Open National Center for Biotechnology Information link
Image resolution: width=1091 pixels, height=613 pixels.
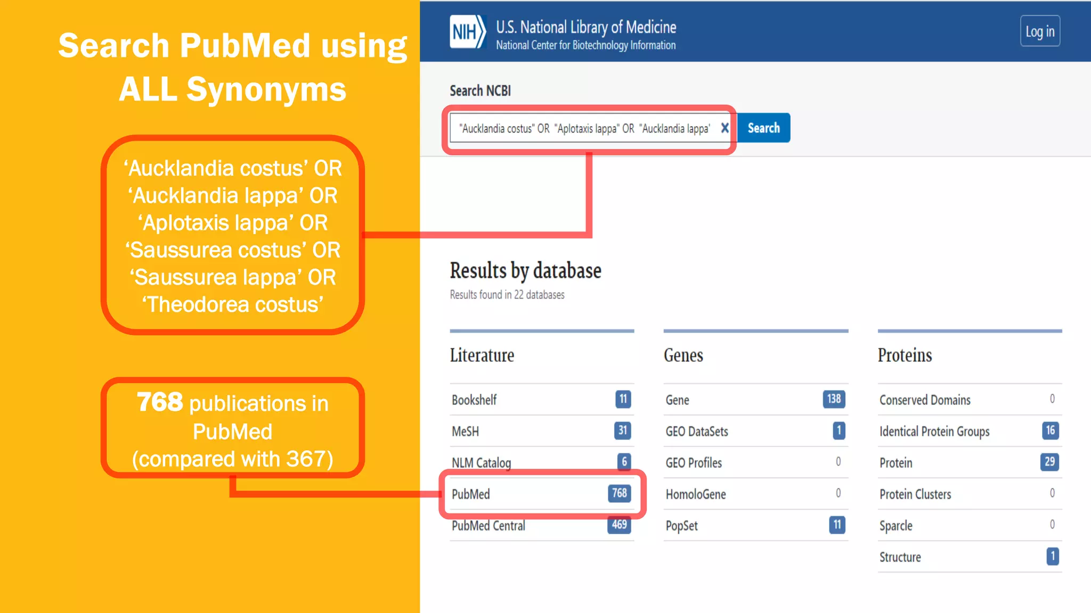(x=586, y=45)
